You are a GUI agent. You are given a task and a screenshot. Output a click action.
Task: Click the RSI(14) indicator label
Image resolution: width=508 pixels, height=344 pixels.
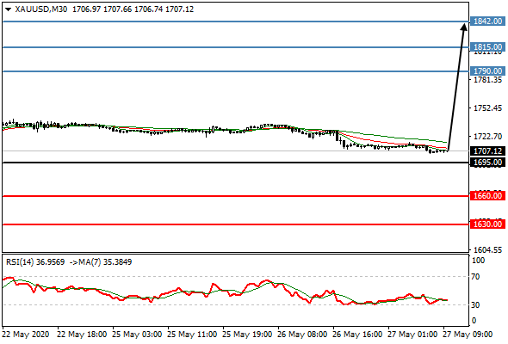(20, 261)
